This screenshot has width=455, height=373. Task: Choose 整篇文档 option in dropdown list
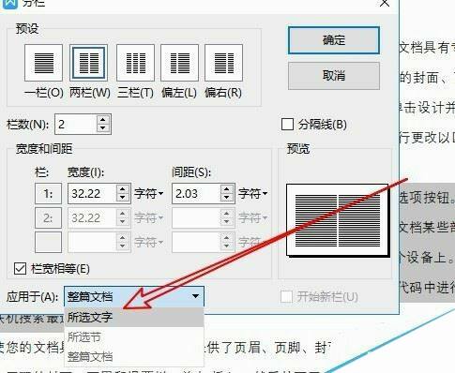pyautogui.click(x=134, y=356)
